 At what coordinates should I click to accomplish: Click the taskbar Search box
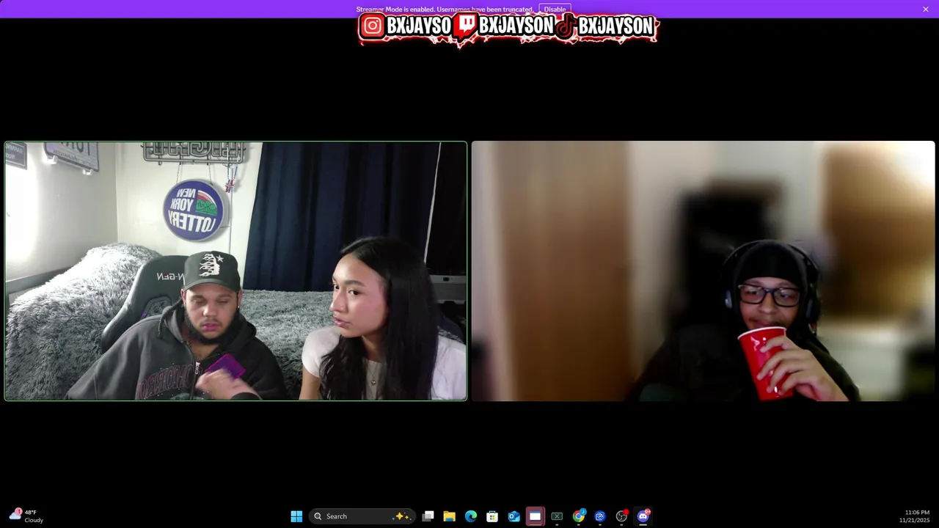click(x=362, y=516)
